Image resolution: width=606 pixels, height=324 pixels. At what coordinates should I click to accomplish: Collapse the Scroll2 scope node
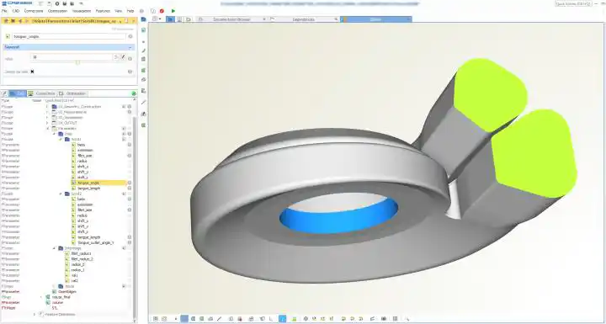click(x=61, y=194)
